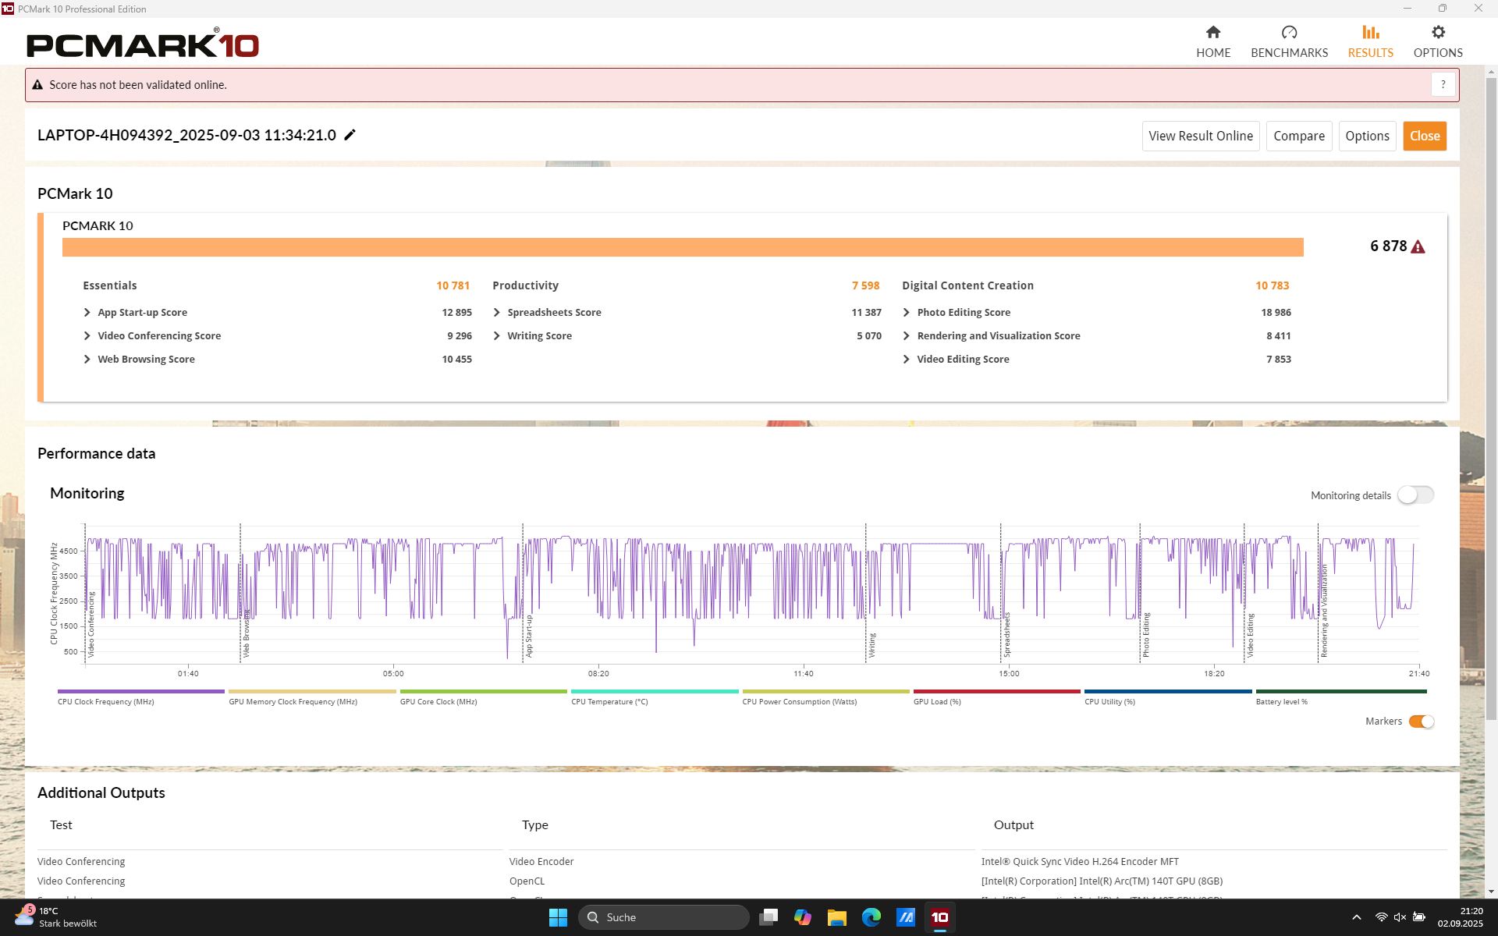Enable the Monitoring details toggle
The width and height of the screenshot is (1498, 936).
click(1415, 495)
